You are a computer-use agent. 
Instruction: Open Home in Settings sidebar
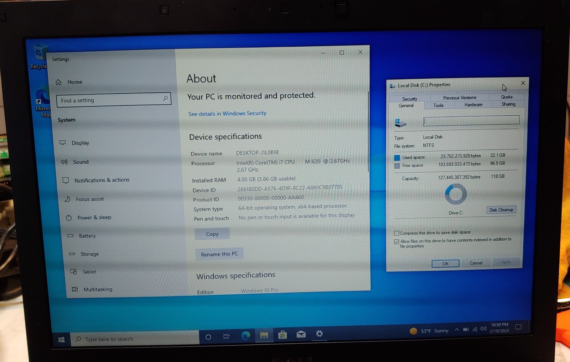69,82
